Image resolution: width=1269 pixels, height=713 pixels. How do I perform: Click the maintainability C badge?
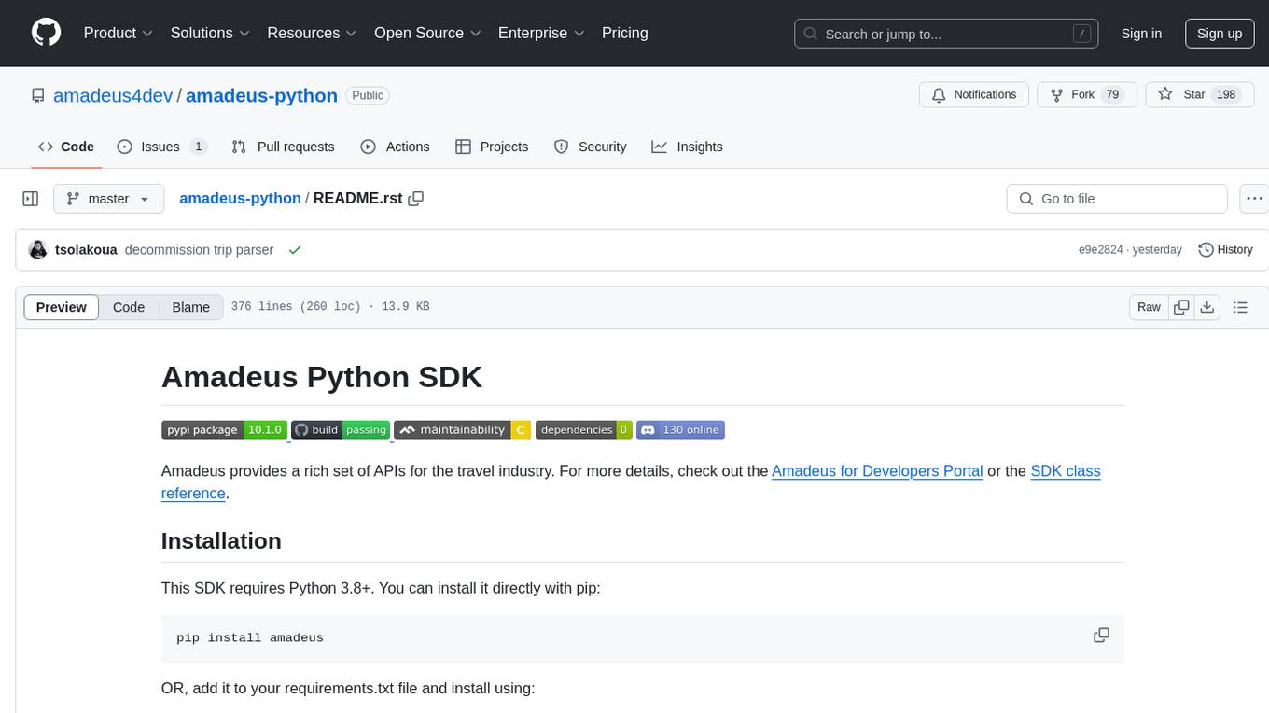click(462, 429)
